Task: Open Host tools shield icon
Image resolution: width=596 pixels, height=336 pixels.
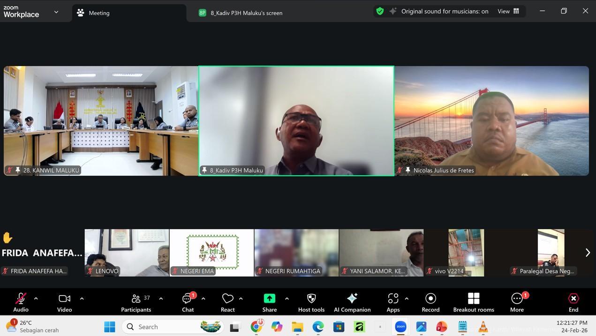Action: point(311,302)
